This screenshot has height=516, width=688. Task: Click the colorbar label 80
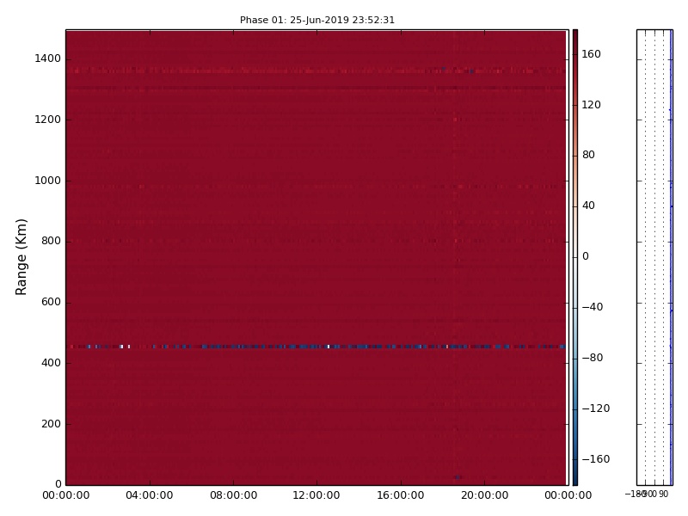(x=588, y=155)
